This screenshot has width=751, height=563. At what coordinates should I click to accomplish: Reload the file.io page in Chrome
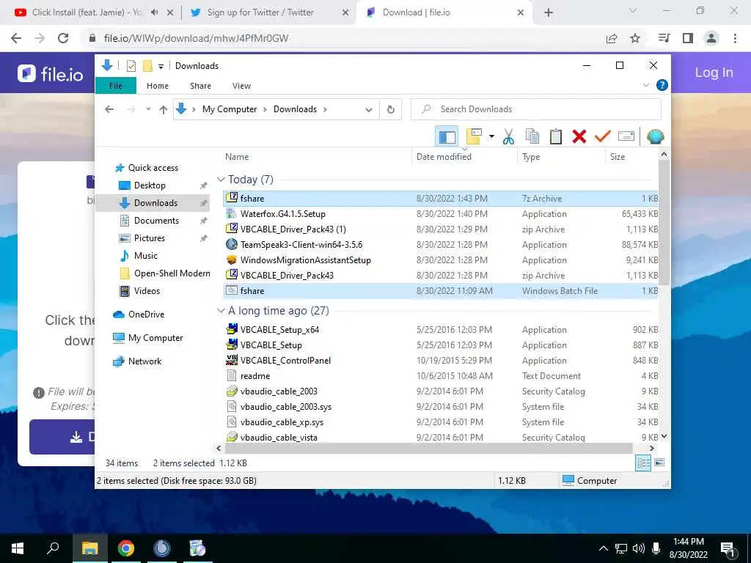[x=63, y=38]
